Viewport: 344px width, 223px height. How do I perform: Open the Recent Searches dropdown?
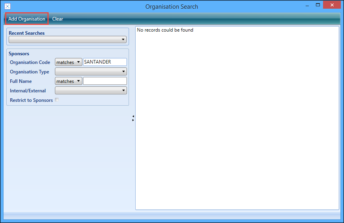pyautogui.click(x=68, y=39)
